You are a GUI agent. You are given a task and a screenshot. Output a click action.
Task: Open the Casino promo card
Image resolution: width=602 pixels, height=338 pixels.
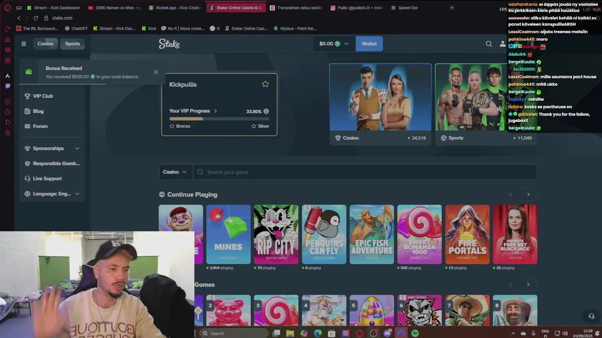pos(380,104)
